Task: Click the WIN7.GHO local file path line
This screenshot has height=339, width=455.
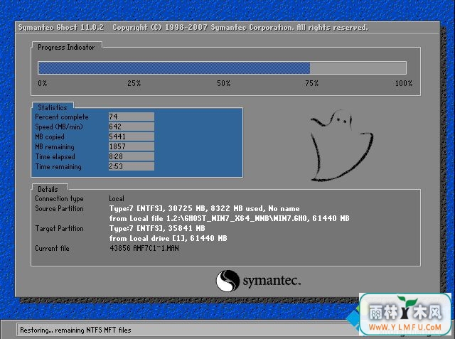Action: click(x=229, y=218)
